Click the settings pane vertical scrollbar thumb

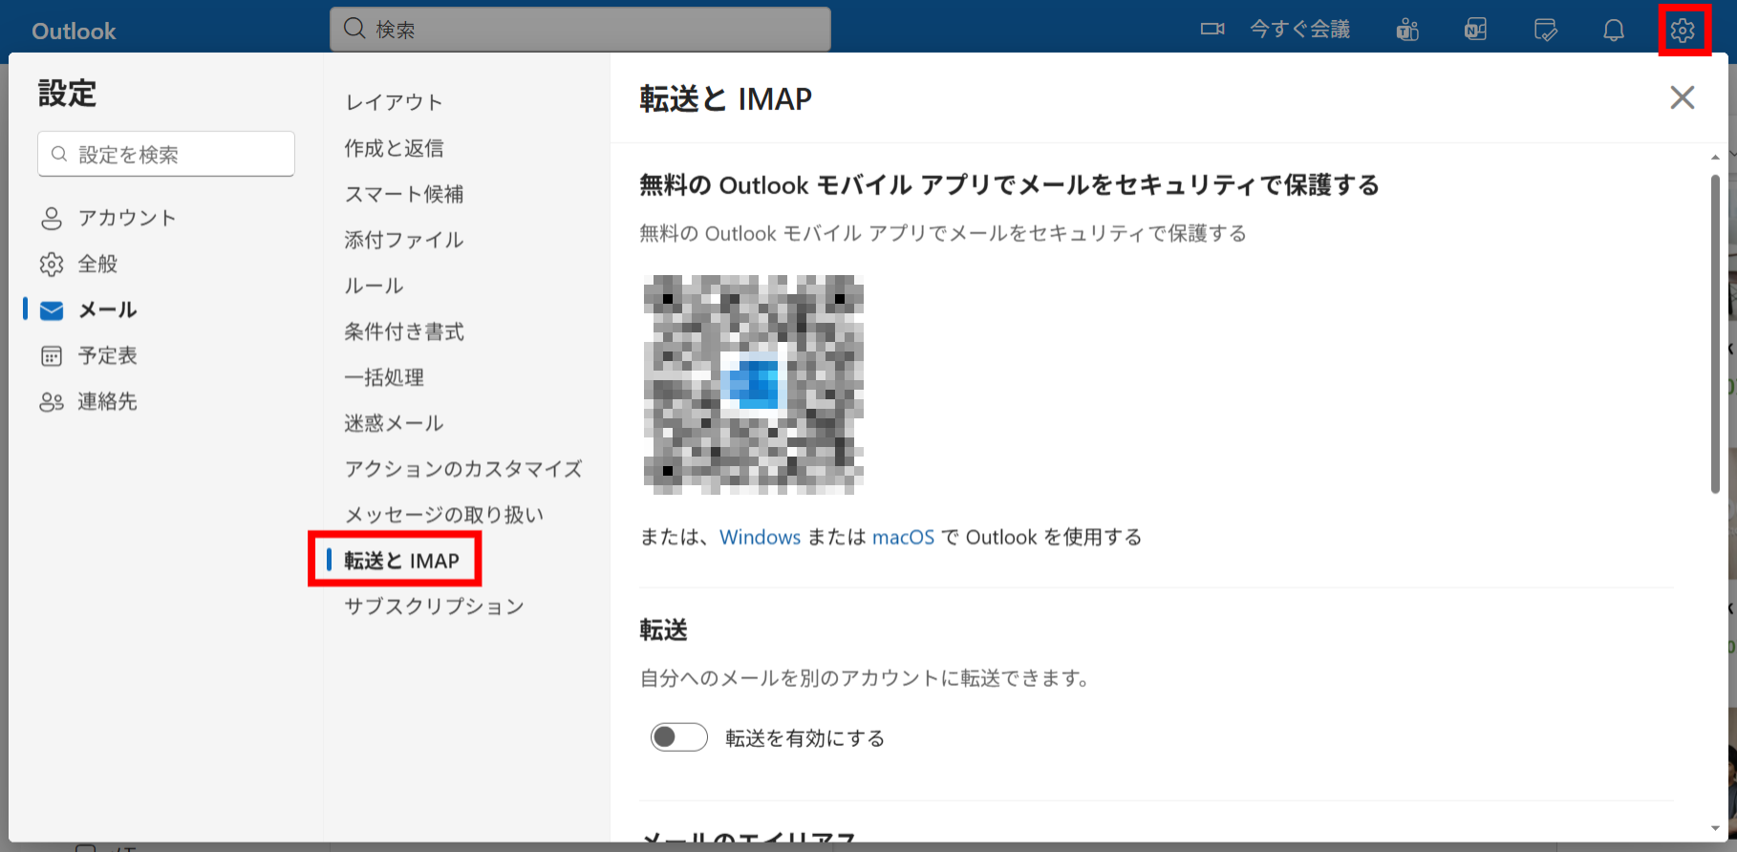click(1716, 334)
